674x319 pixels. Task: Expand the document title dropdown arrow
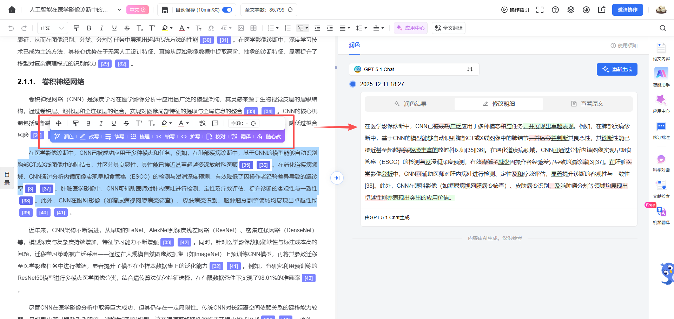(119, 10)
